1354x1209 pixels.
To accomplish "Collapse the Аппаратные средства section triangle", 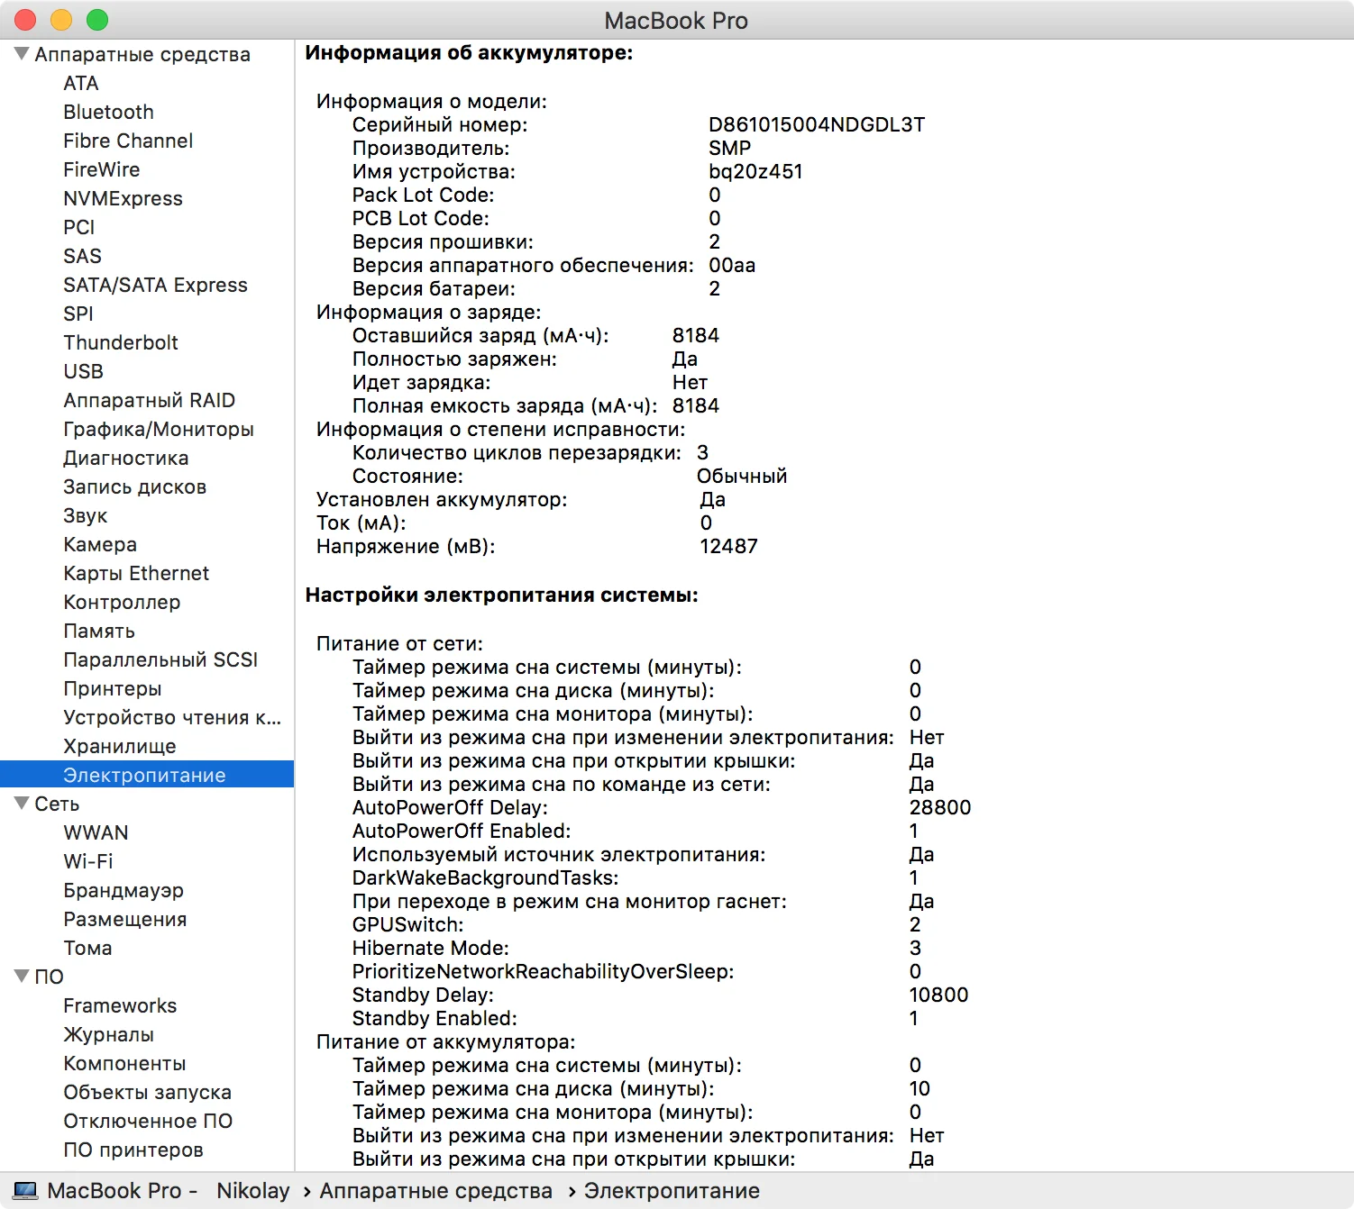I will (22, 54).
